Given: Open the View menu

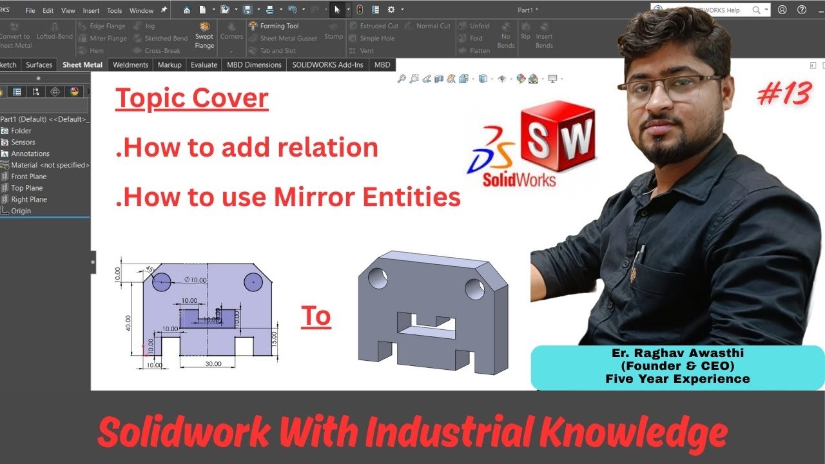Looking at the screenshot, I should (68, 10).
